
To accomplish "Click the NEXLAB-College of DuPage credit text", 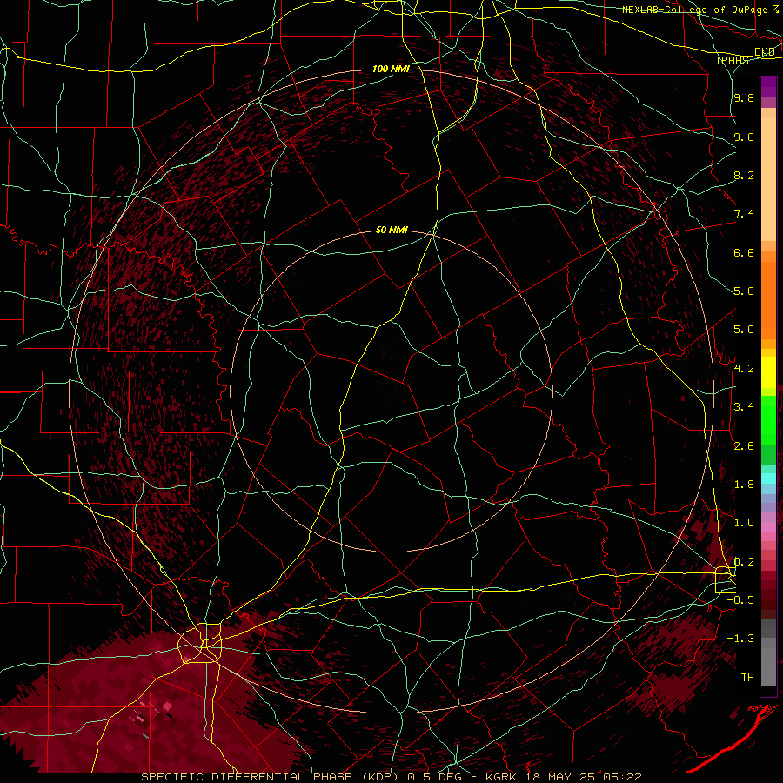I will point(694,10).
